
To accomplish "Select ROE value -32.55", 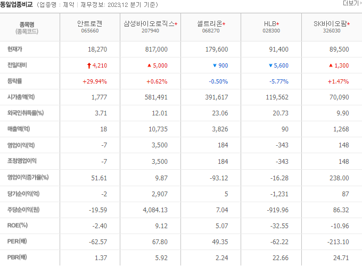I will coord(279,226).
